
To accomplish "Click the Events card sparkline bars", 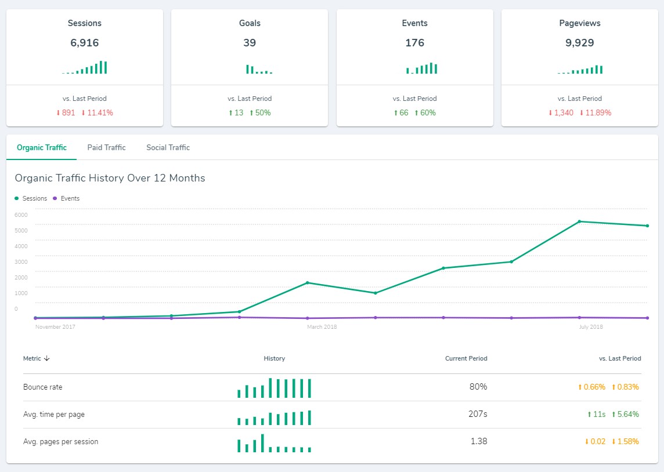I will [x=422, y=68].
